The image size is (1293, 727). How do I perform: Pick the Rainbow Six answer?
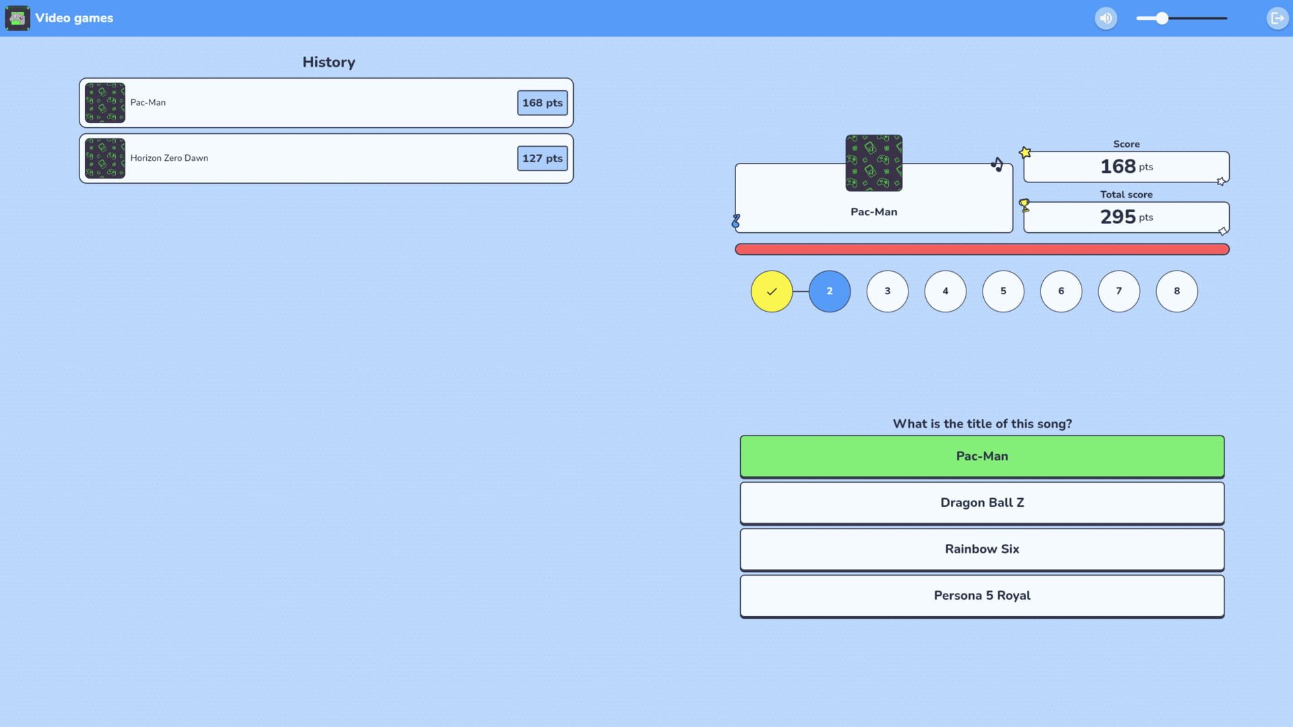click(x=981, y=549)
